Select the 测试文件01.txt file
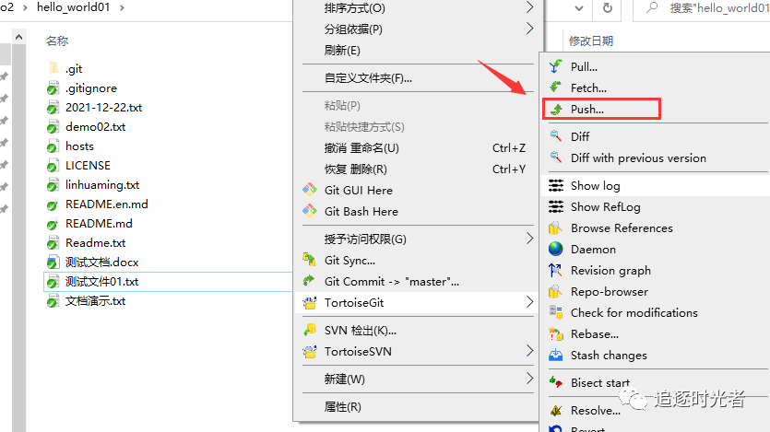The width and height of the screenshot is (770, 432). (x=102, y=282)
